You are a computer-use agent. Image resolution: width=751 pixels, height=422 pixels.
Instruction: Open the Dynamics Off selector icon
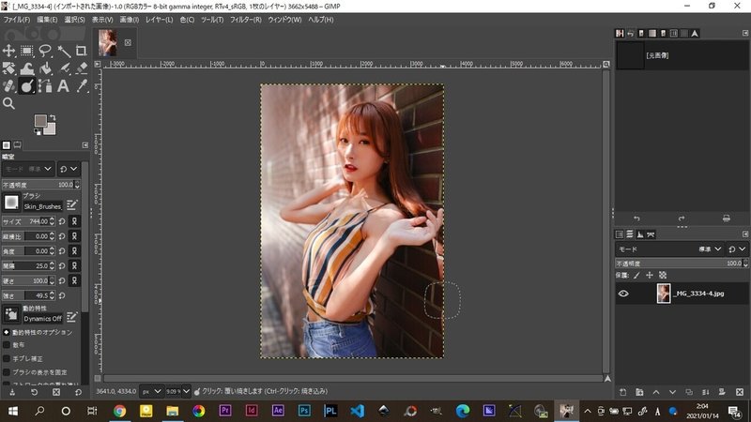click(x=11, y=315)
